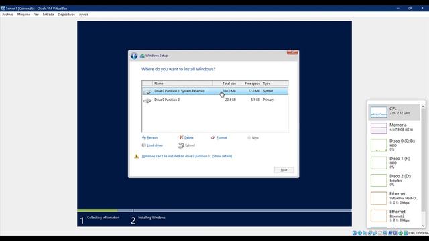This screenshot has width=429, height=241.
Task: Click the Primary type cell
Action: point(268,100)
